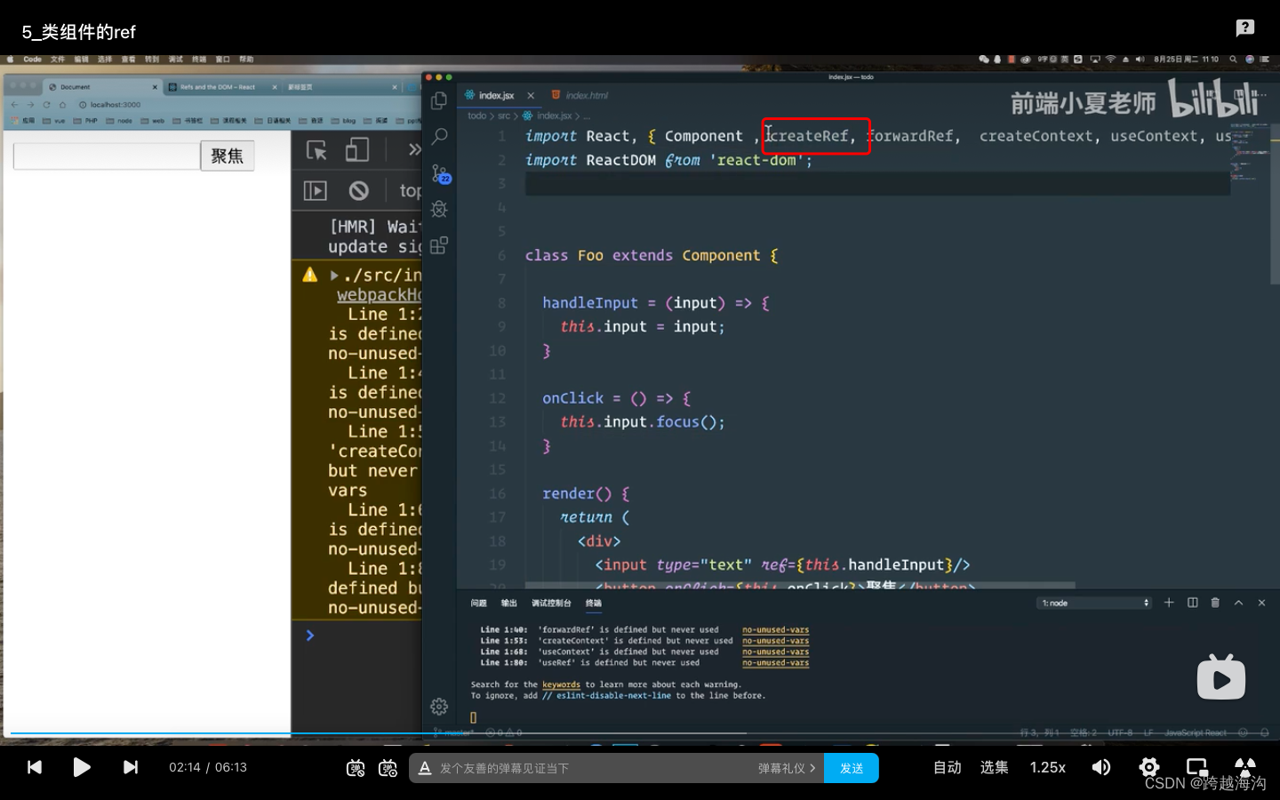Open the '1: node' terminal dropdown
This screenshot has height=800, width=1280.
1094,603
